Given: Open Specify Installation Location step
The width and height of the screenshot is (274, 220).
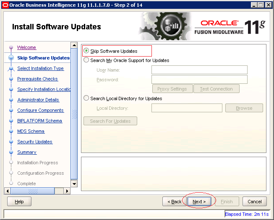Looking at the screenshot, I should [x=44, y=89].
